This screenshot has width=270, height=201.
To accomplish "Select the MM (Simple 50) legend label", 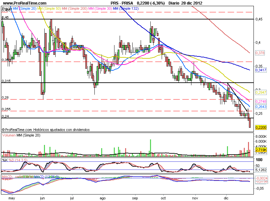I will point(49,8).
